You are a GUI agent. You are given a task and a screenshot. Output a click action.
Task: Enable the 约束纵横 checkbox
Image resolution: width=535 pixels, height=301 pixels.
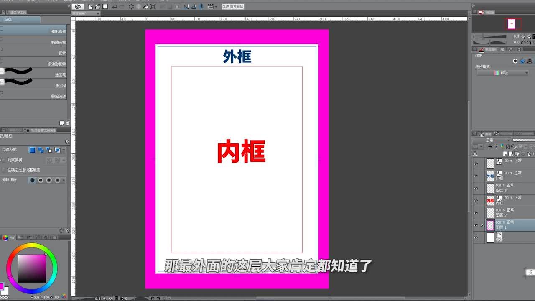[4, 160]
